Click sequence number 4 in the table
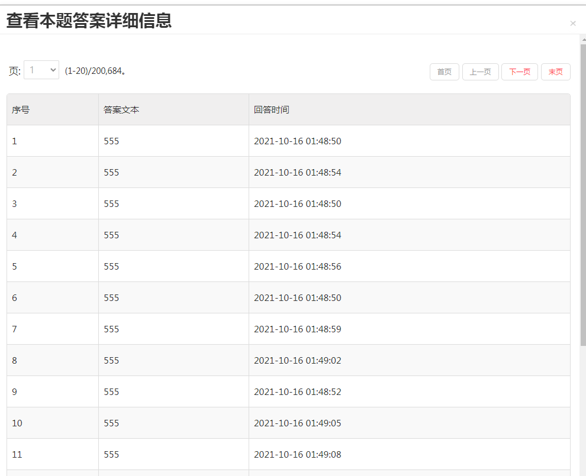Screen dimensions: 586x476 [15, 235]
